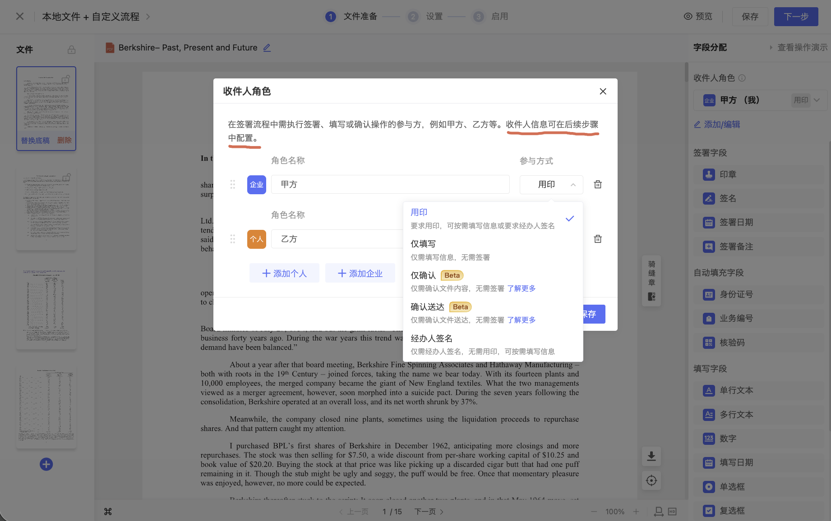Close the 收件人角色 dialog

coord(603,91)
